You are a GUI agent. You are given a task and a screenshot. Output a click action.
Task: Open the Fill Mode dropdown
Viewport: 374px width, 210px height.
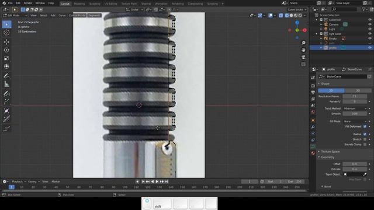pyautogui.click(x=355, y=121)
